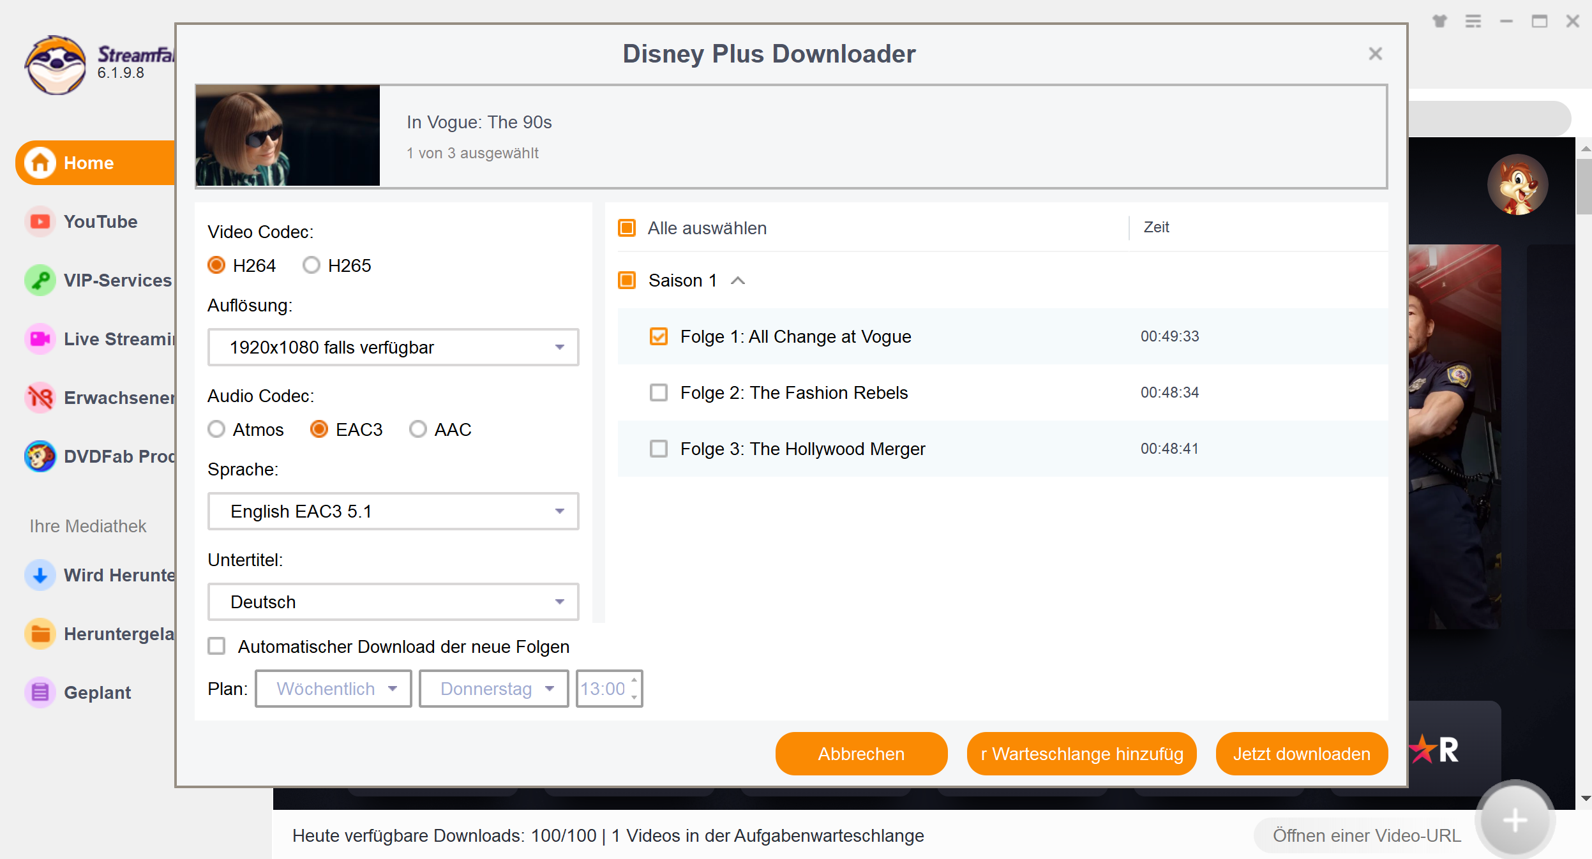Click Öffnen einer Video-URL button
Viewport: 1592px width, 859px height.
(x=1366, y=835)
